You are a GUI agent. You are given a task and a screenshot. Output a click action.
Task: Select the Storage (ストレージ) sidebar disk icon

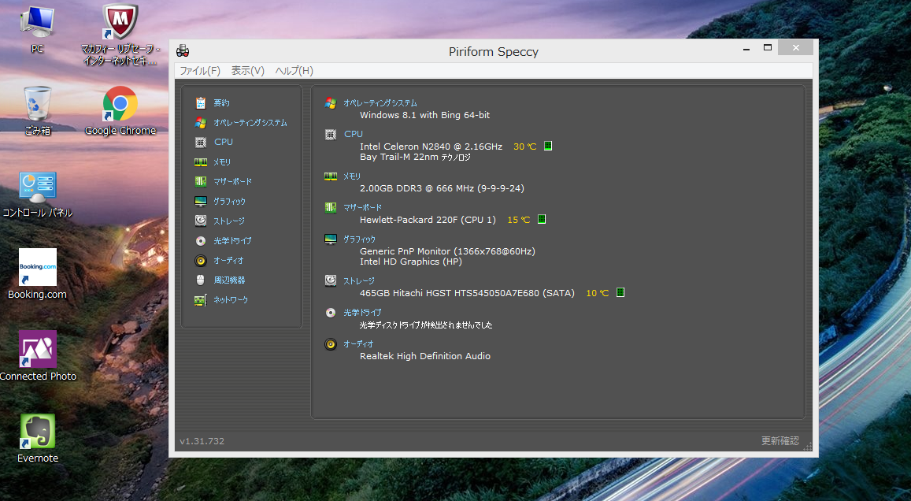201,221
